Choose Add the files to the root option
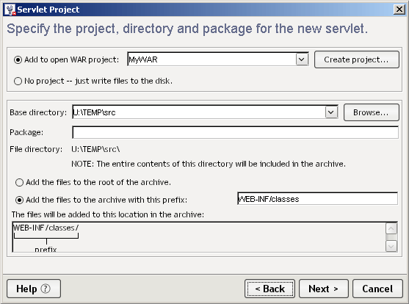409x304 pixels. tap(19, 182)
